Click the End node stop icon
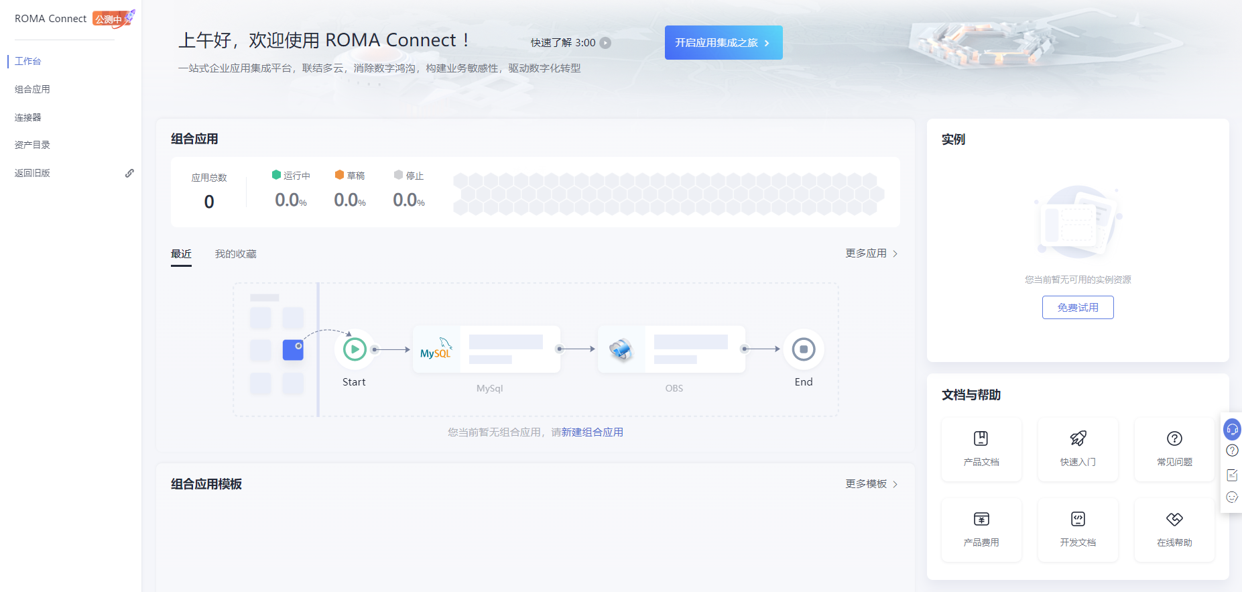 pyautogui.click(x=803, y=349)
